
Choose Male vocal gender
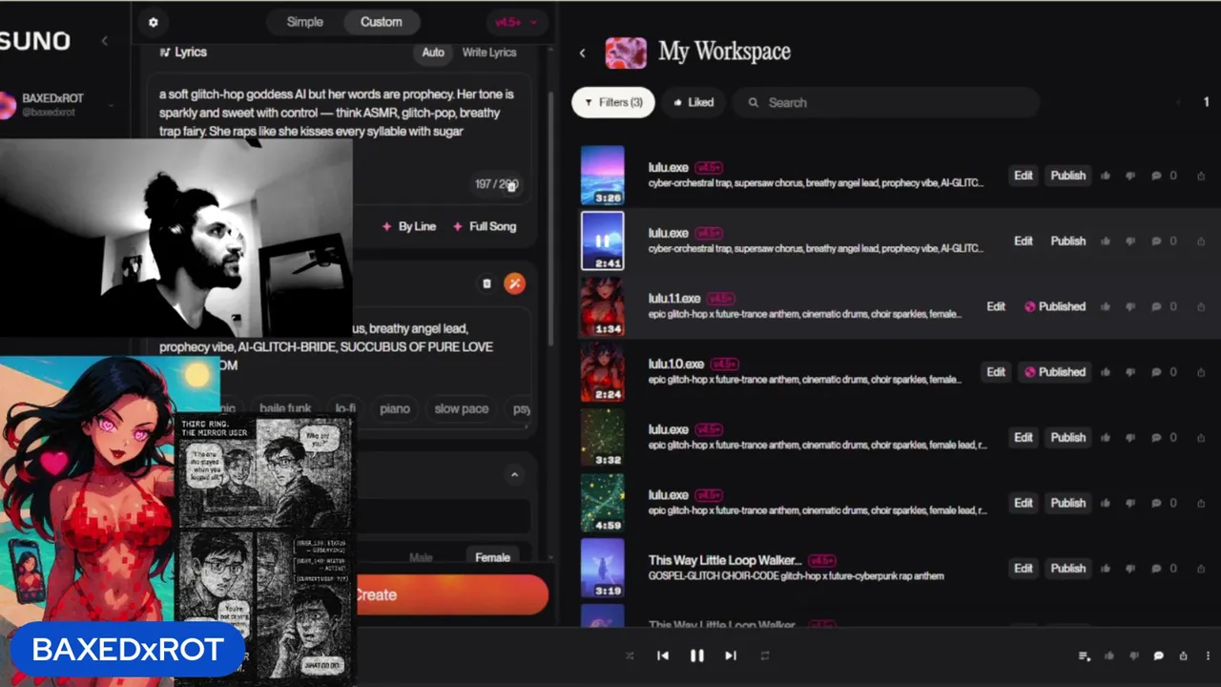pos(421,557)
